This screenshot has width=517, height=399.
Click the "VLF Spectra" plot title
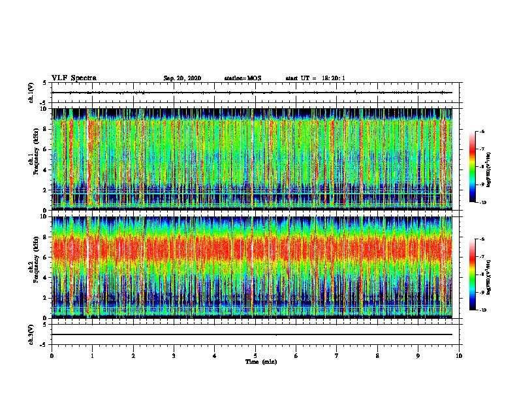[x=74, y=78]
